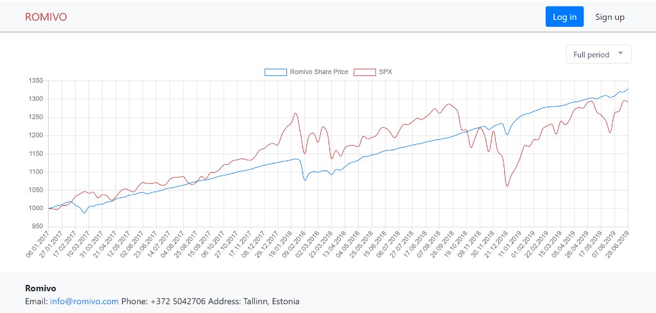Select the 1150 y-axis label
The image size is (656, 313).
37,154
